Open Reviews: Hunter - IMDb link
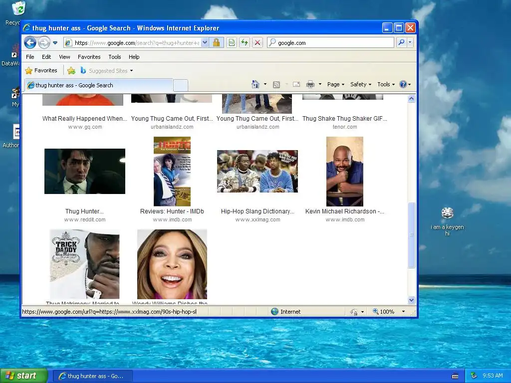Image resolution: width=511 pixels, height=383 pixels. coord(172,211)
